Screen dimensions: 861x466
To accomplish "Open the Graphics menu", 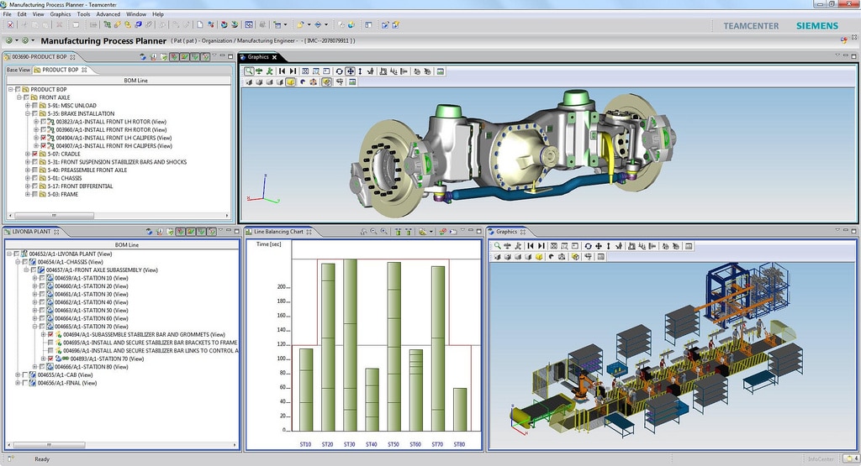I will coord(61,14).
